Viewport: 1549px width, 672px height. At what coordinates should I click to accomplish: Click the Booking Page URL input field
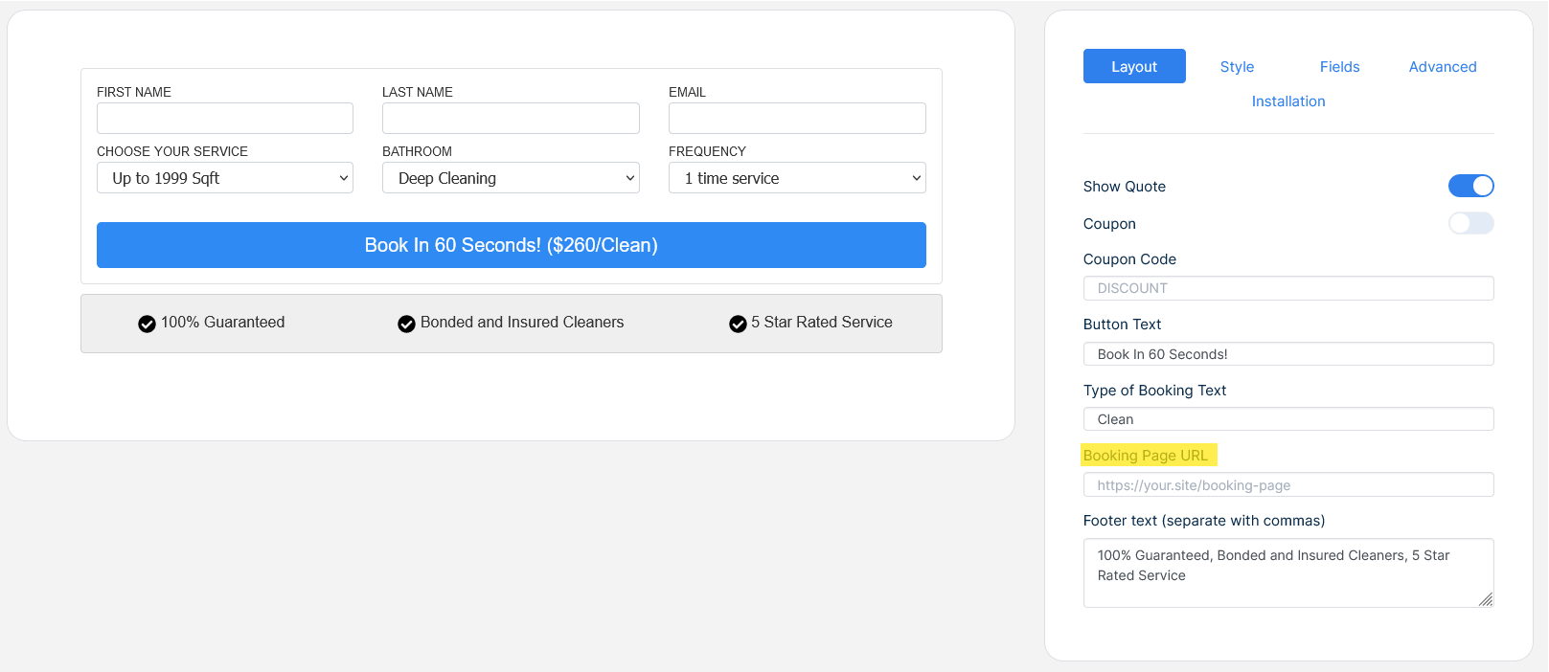coord(1288,485)
